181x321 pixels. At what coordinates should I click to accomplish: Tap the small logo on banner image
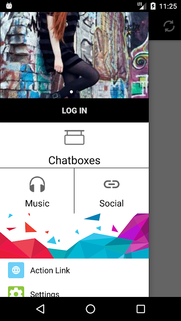133,28
